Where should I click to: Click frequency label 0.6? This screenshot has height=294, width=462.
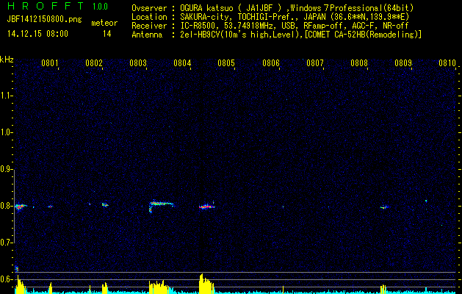point(7,279)
